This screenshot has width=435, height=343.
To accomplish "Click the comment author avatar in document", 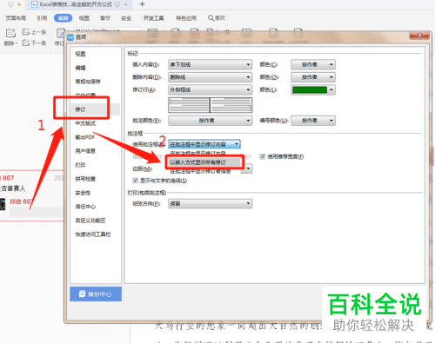I will point(3,204).
